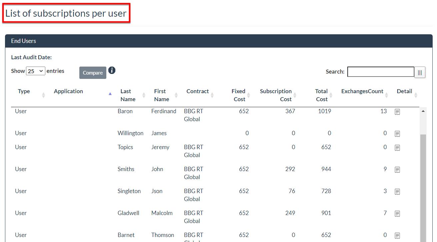Open detail icon for Gladwell Malcolm
The image size is (437, 242).
pos(397,214)
